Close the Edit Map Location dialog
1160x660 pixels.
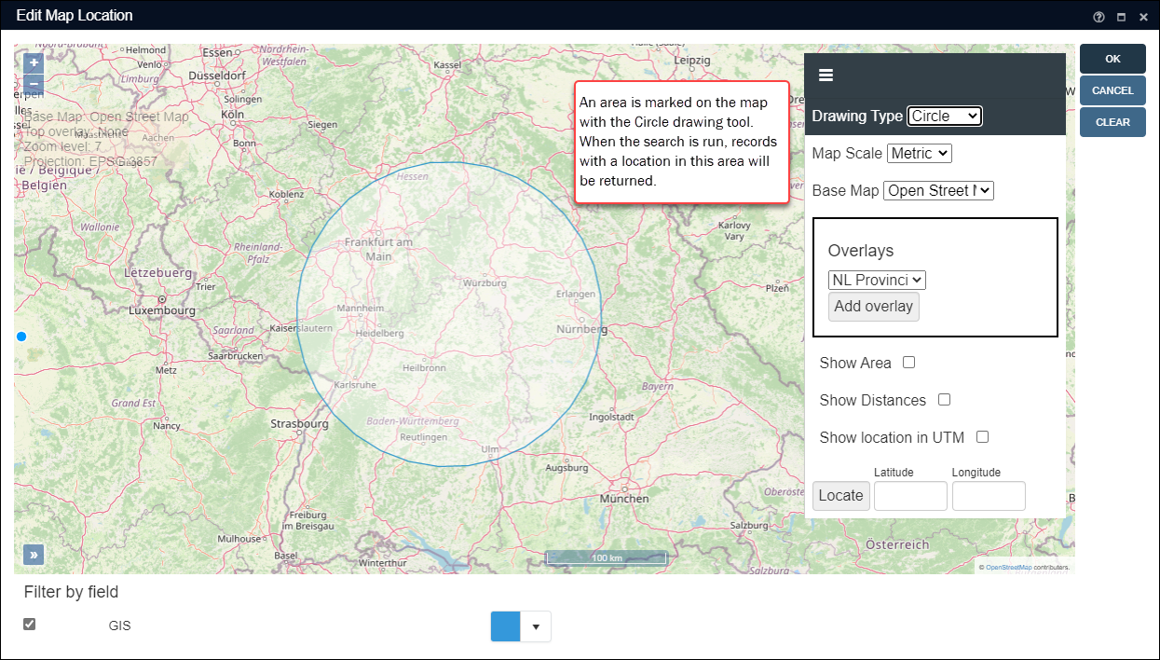1143,16
